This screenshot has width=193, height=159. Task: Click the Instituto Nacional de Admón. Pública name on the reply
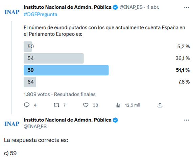pos(68,120)
